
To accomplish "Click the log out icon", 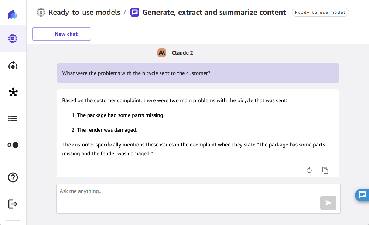I will click(13, 204).
